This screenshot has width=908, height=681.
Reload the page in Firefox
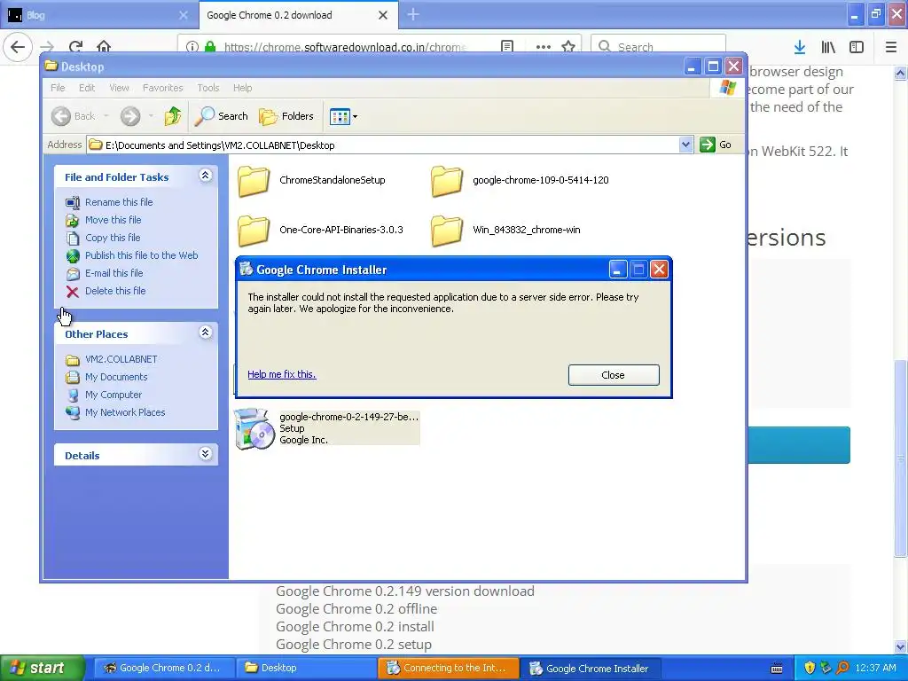click(75, 46)
